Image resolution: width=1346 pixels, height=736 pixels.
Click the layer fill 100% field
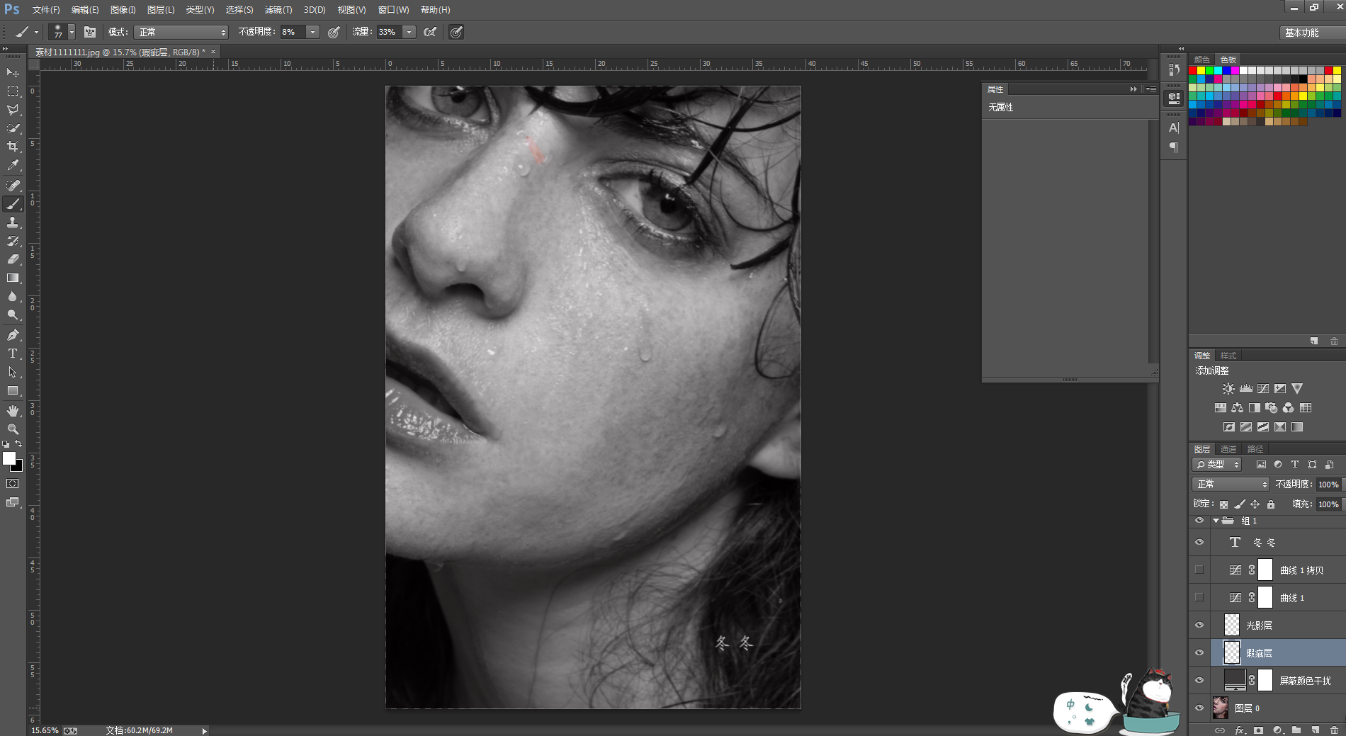pyautogui.click(x=1328, y=504)
